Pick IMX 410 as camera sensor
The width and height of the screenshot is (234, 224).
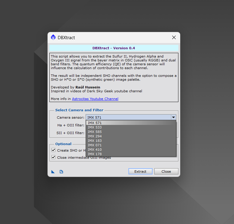[x=95, y=150]
